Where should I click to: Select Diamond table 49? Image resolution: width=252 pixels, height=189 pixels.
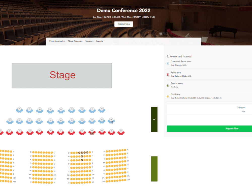(102, 110)
